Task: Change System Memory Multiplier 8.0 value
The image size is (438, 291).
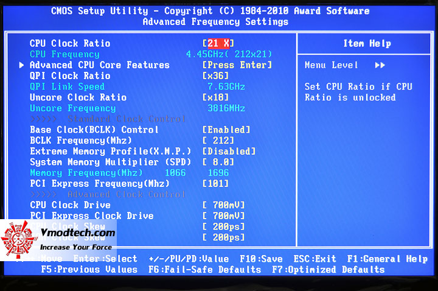Action: pyautogui.click(x=218, y=162)
